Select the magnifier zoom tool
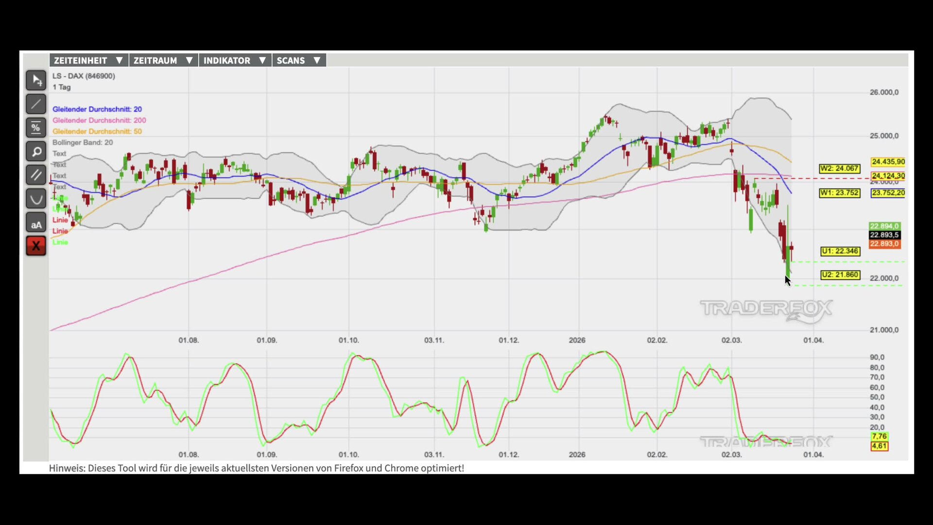Image resolution: width=933 pixels, height=525 pixels. pyautogui.click(x=36, y=152)
